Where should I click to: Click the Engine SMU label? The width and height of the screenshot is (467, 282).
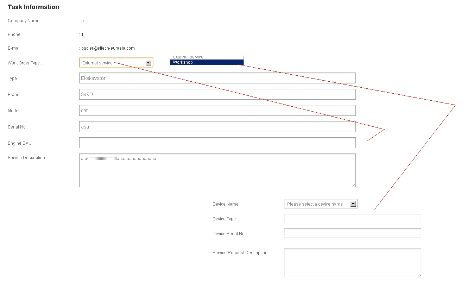[x=20, y=143]
